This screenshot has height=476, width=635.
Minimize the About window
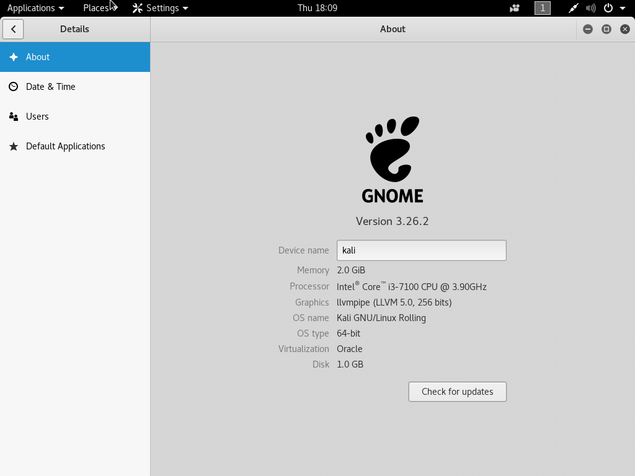pos(588,29)
